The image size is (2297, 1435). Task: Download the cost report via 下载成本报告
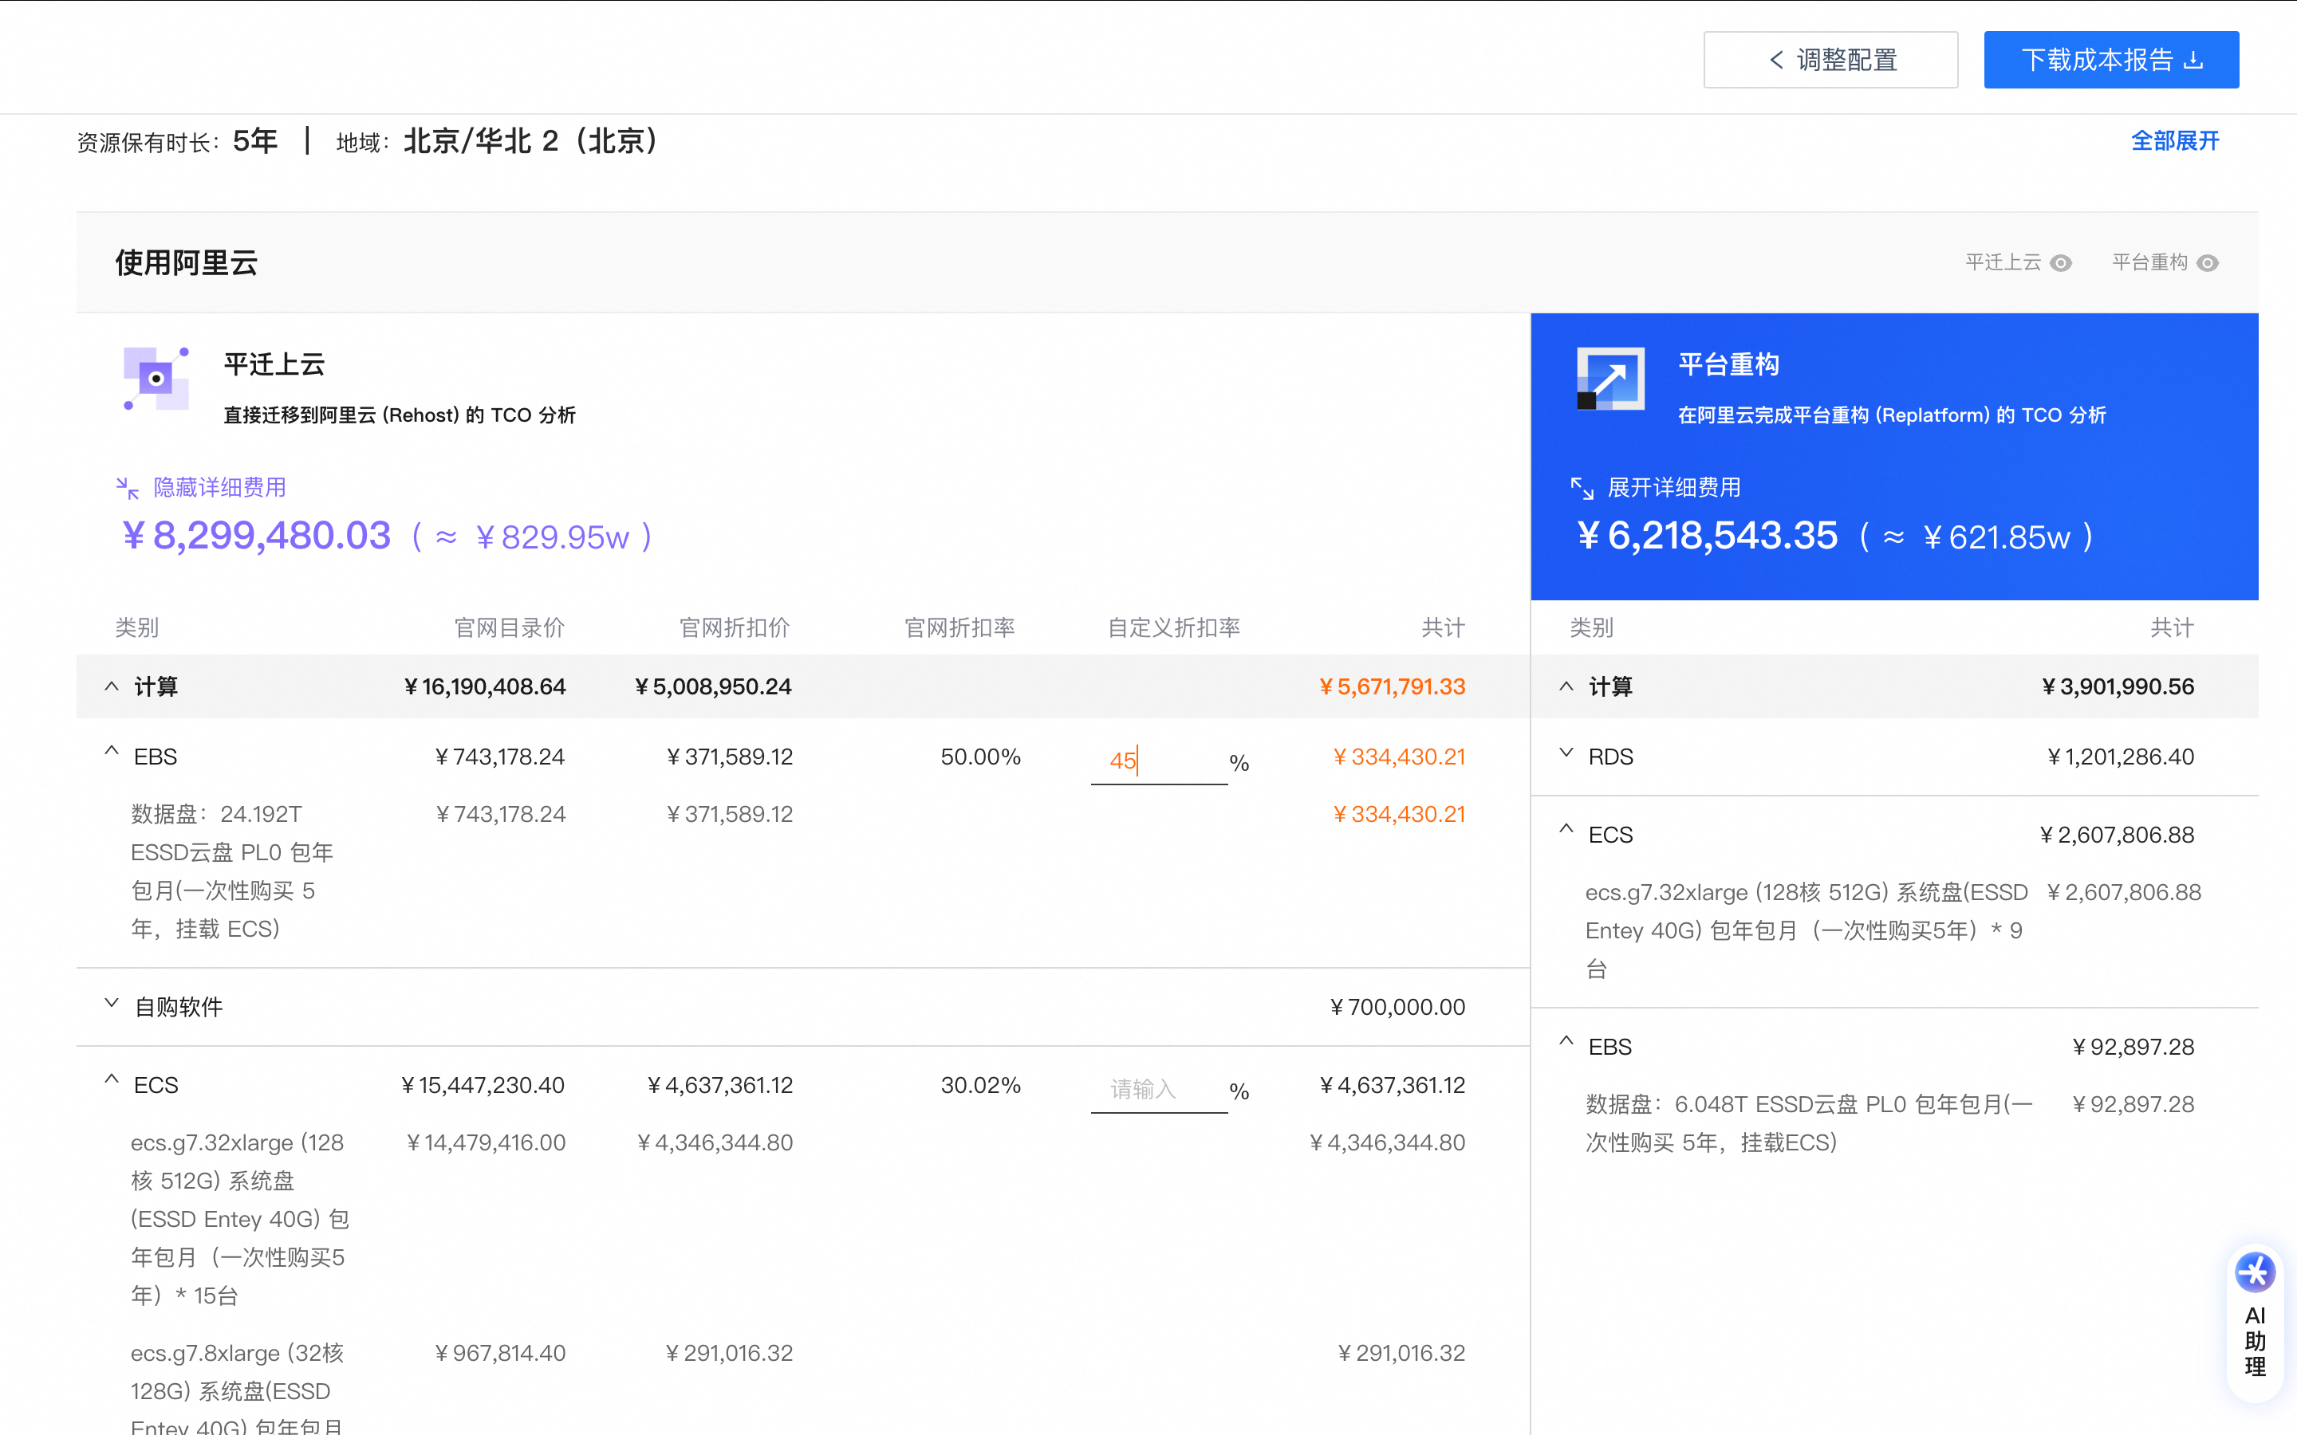[x=2111, y=60]
